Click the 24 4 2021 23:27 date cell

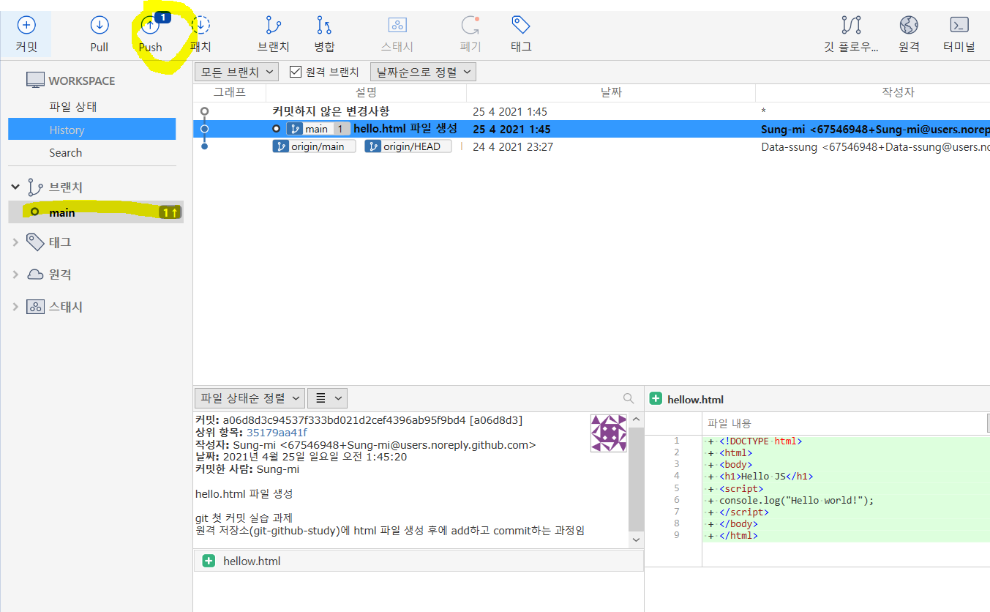coord(513,146)
